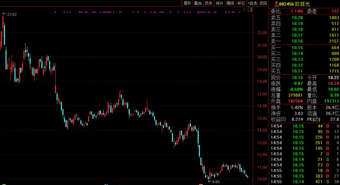340x185 pixels.
Task: Select the trade tick with volume 95
Action: click(305, 132)
